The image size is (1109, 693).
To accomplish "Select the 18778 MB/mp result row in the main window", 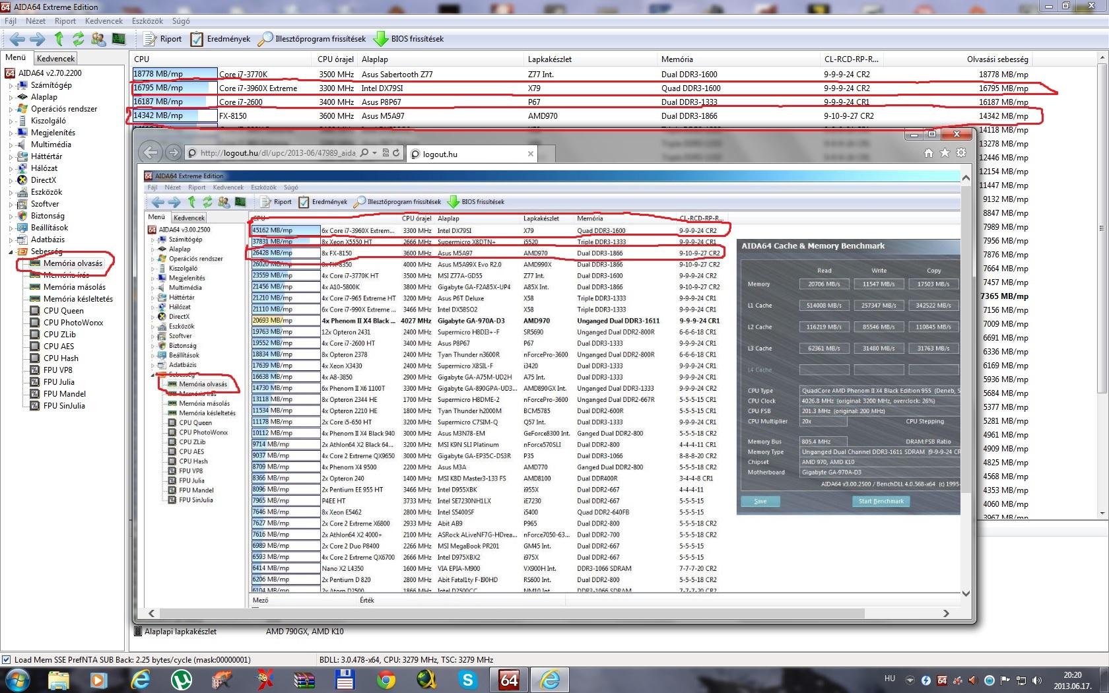I will point(581,74).
